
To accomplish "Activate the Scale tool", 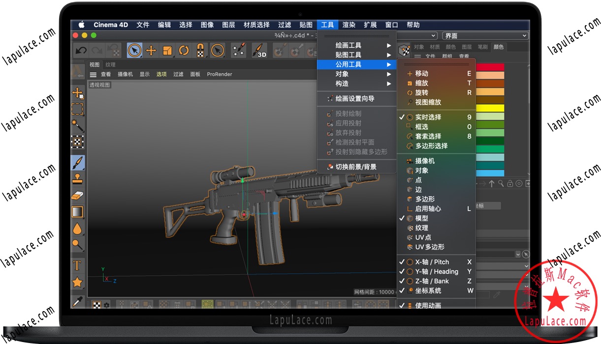I will [x=167, y=50].
